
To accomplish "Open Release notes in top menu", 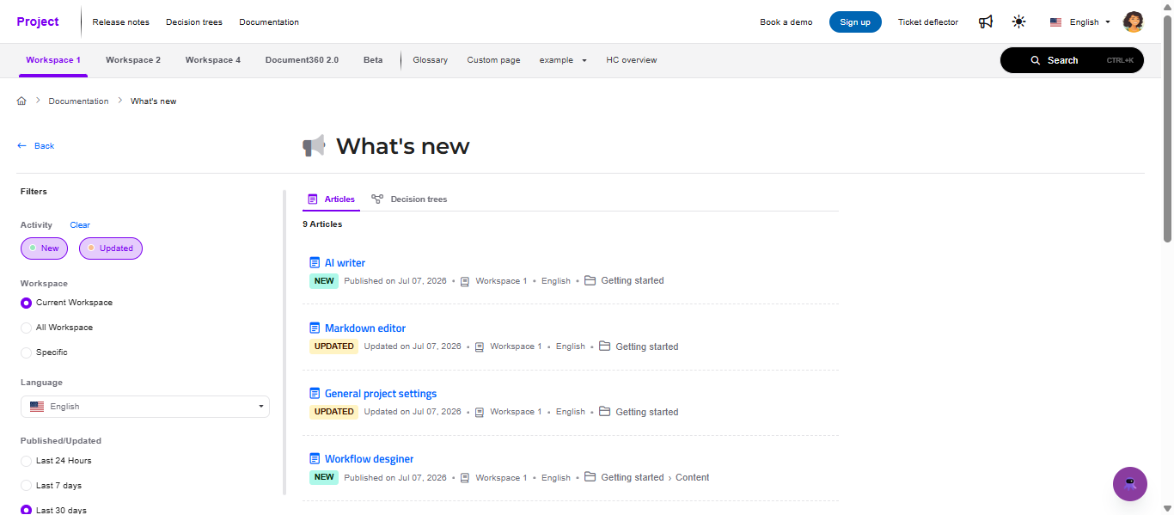I will (x=120, y=22).
